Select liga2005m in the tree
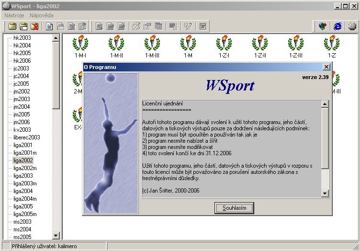 (25, 214)
